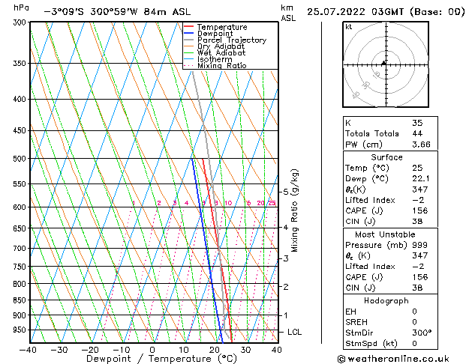Click the K index value 35
The width and height of the screenshot is (472, 364).
point(417,123)
